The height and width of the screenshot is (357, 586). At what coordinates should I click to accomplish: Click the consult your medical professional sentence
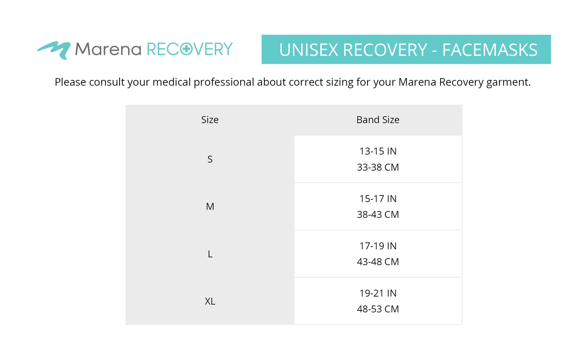coord(292,82)
